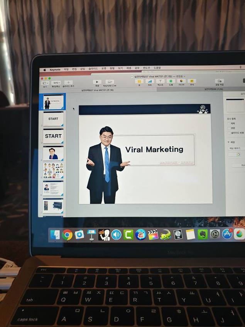This screenshot has height=327, width=245.
Task: Select slide 4 thumbnail with cartoon man
Action: 53,153
